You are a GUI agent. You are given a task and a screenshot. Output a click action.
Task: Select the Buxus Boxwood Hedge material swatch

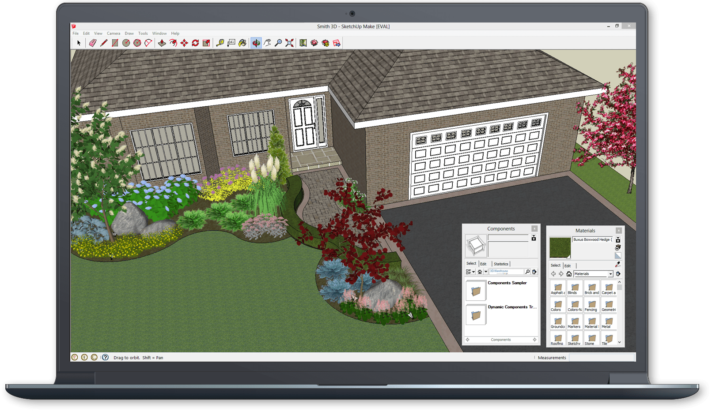coord(560,247)
